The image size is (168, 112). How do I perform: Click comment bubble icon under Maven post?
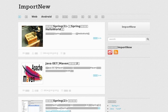point(24,90)
